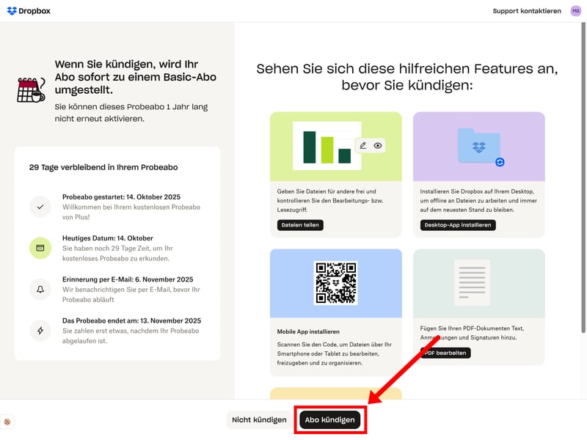The height and width of the screenshot is (440, 587).
Task: Toggle the eye view icon in sharing card
Action: [378, 146]
